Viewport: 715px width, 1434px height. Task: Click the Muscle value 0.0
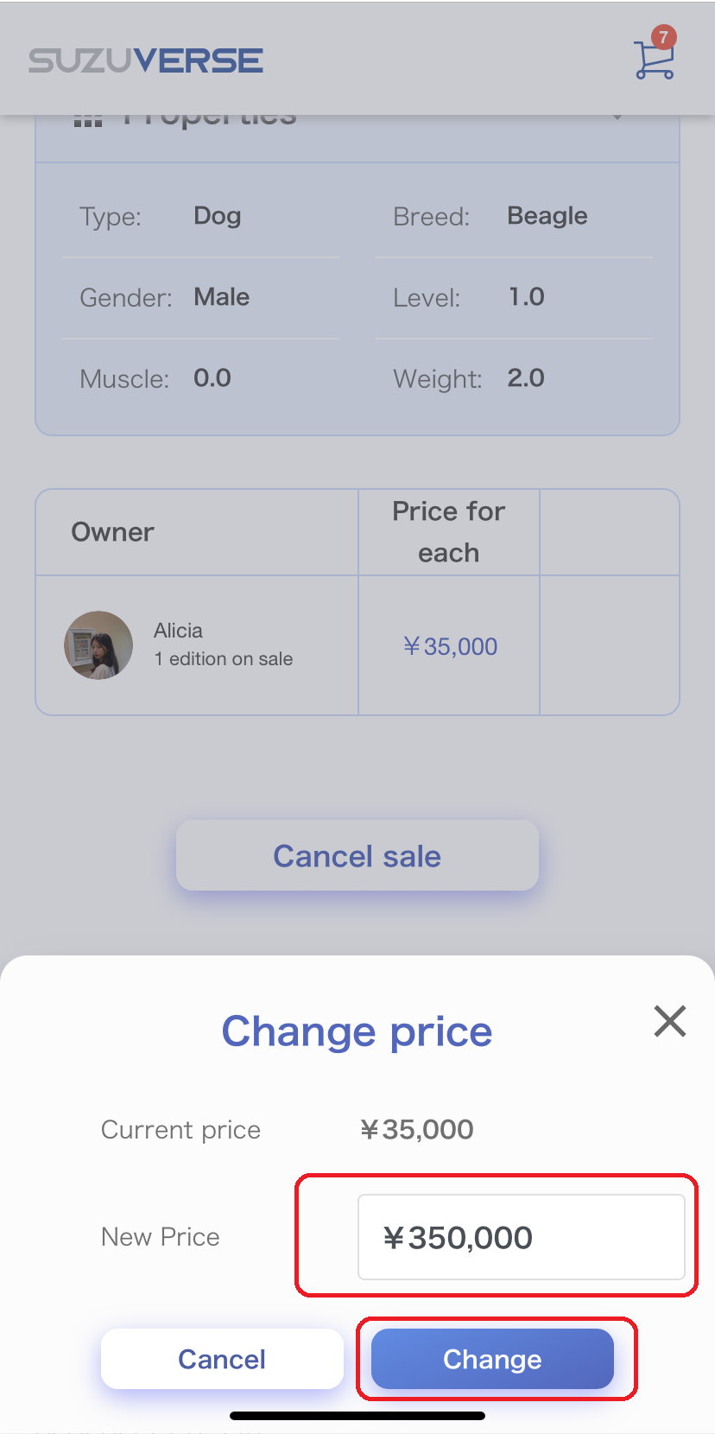pos(212,378)
